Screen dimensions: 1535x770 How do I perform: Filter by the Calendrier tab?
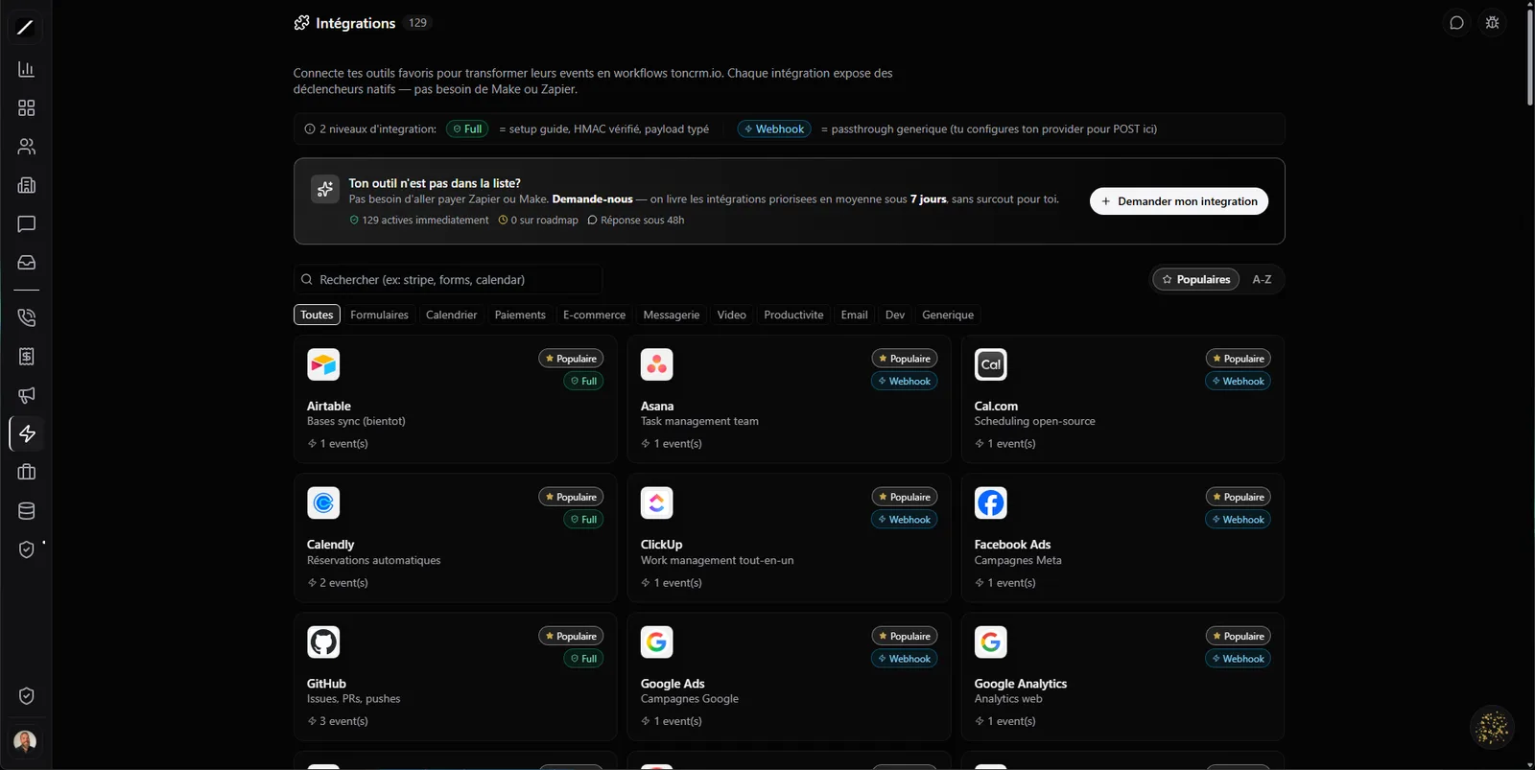coord(451,315)
